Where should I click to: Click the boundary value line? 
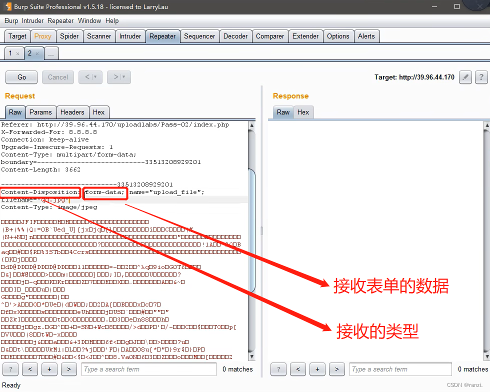(100, 162)
